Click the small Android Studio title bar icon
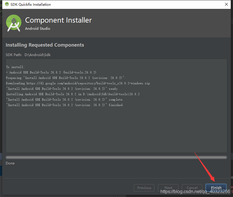The height and width of the screenshot is (197, 233). [x=7, y=4]
